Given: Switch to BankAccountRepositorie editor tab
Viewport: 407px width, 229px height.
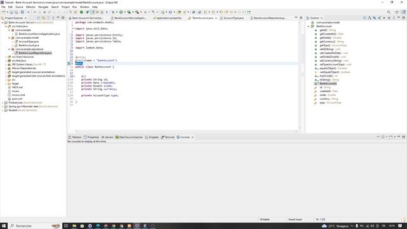Looking at the screenshot, I should [x=268, y=18].
